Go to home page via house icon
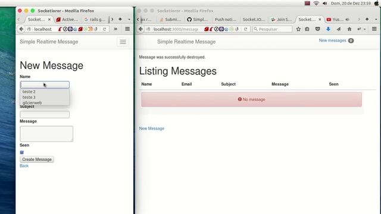This screenshot has height=214, width=381. click(x=349, y=29)
